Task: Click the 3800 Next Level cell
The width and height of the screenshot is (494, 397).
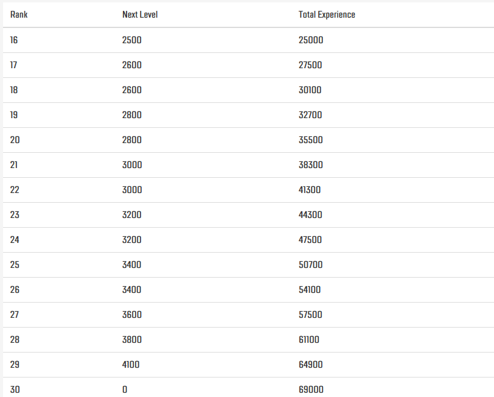Action: 132,340
